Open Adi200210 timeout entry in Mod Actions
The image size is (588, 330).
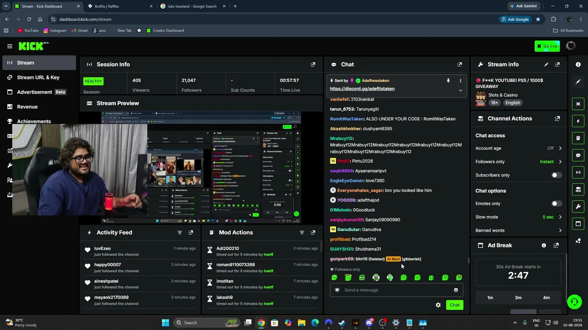click(x=263, y=252)
